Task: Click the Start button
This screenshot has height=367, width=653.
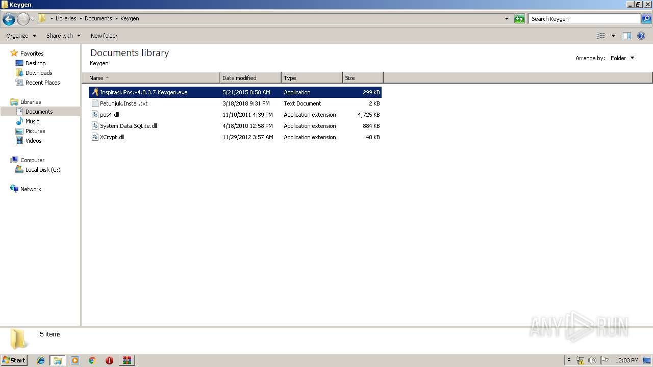Action: [x=14, y=360]
